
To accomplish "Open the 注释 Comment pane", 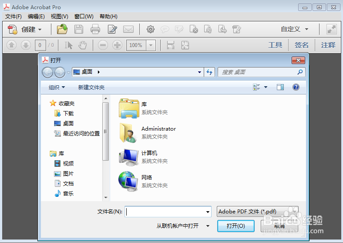I will 328,45.
